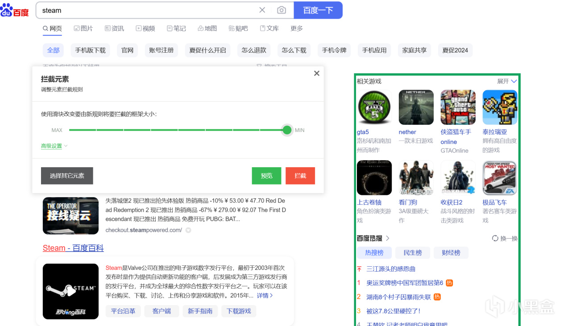This screenshot has height=326, width=571.
Task: Open The Operator 接线疑云 thumbnail
Action: pyautogui.click(x=70, y=216)
